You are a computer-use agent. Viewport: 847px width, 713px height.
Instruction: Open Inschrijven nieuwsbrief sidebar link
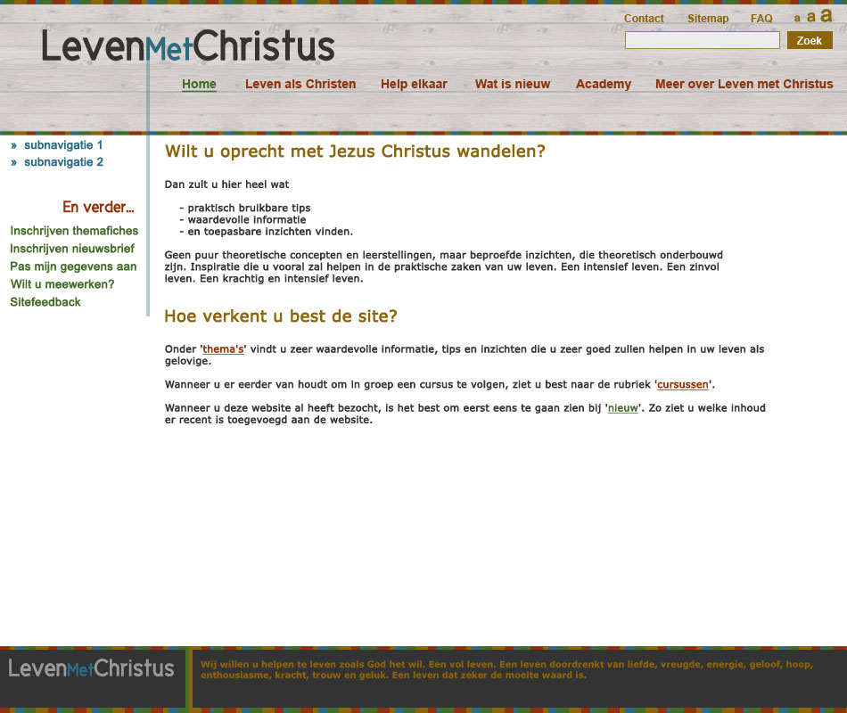pos(72,249)
